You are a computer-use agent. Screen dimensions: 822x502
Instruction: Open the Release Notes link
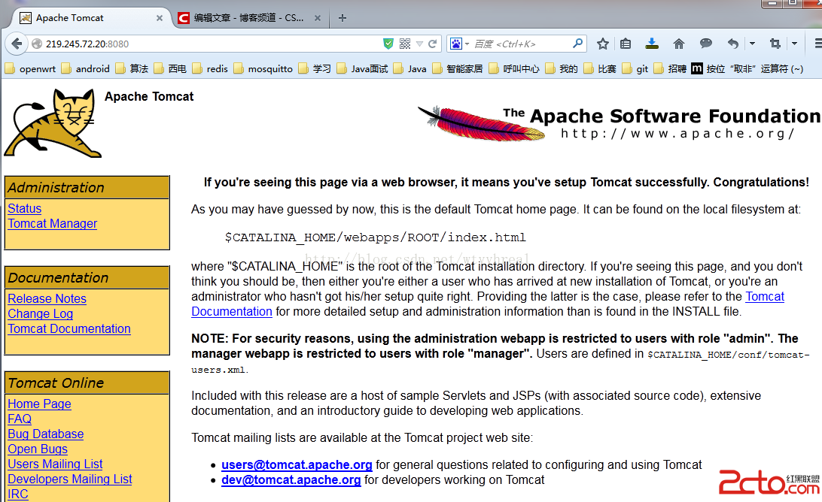tap(47, 298)
